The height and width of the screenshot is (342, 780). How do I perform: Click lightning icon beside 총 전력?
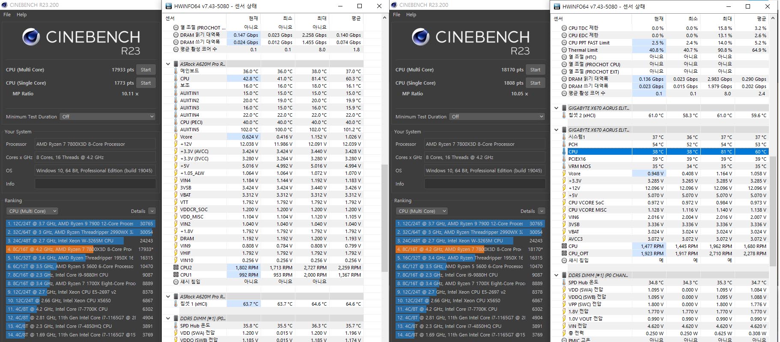pos(564,333)
